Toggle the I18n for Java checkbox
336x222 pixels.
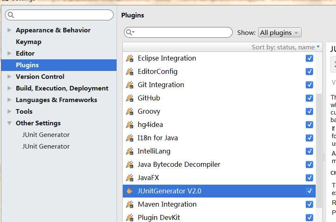click(309, 138)
